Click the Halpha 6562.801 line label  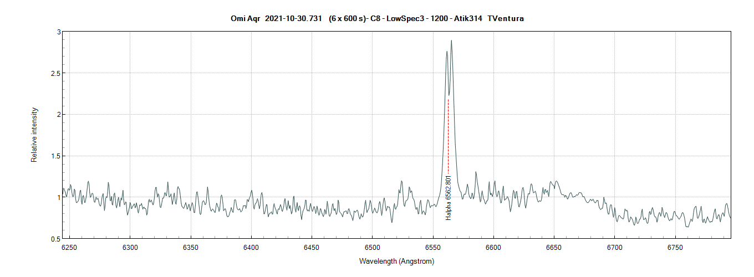tap(449, 198)
